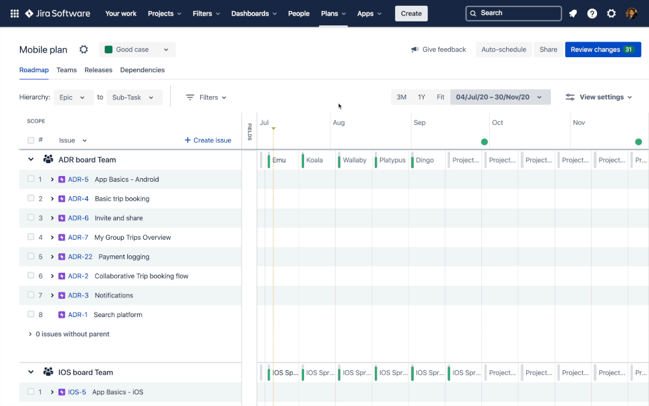Click the Create issue link
The image size is (649, 406).
tap(208, 140)
